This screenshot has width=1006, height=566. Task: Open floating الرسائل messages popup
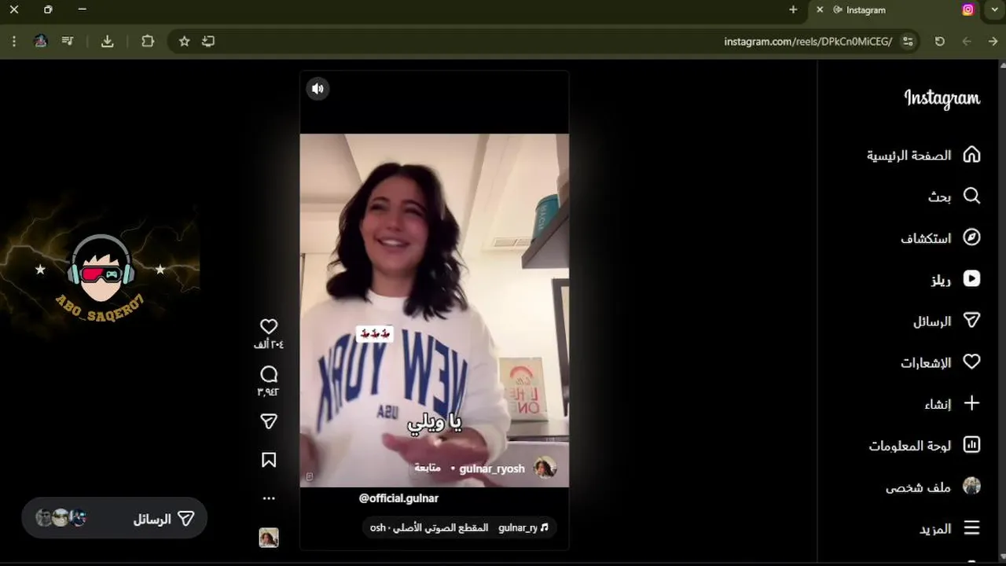(115, 518)
